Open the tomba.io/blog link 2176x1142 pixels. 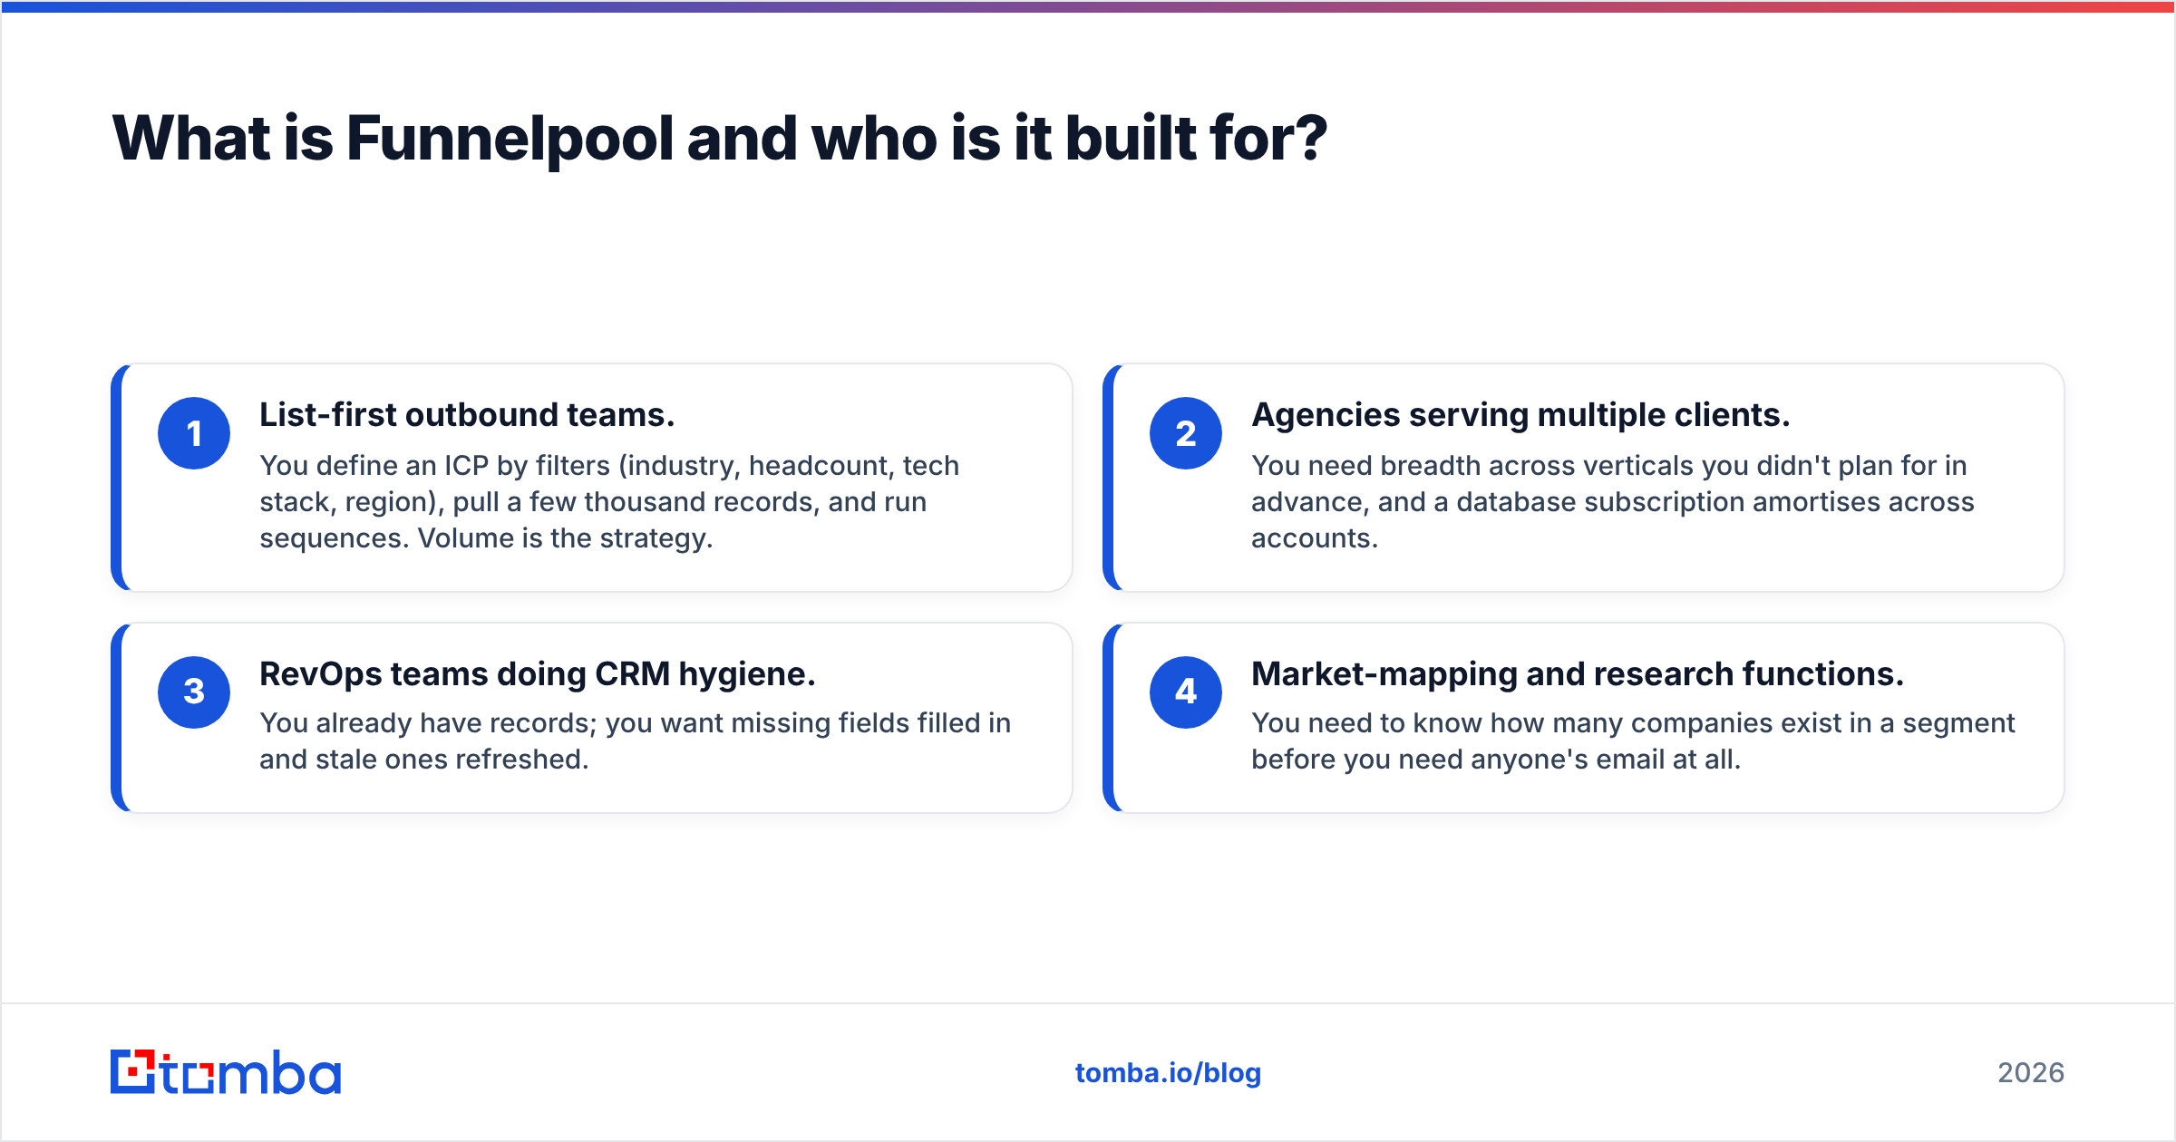(x=1168, y=1073)
